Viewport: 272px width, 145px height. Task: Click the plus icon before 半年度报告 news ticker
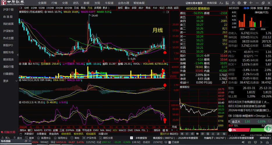[132, 138]
